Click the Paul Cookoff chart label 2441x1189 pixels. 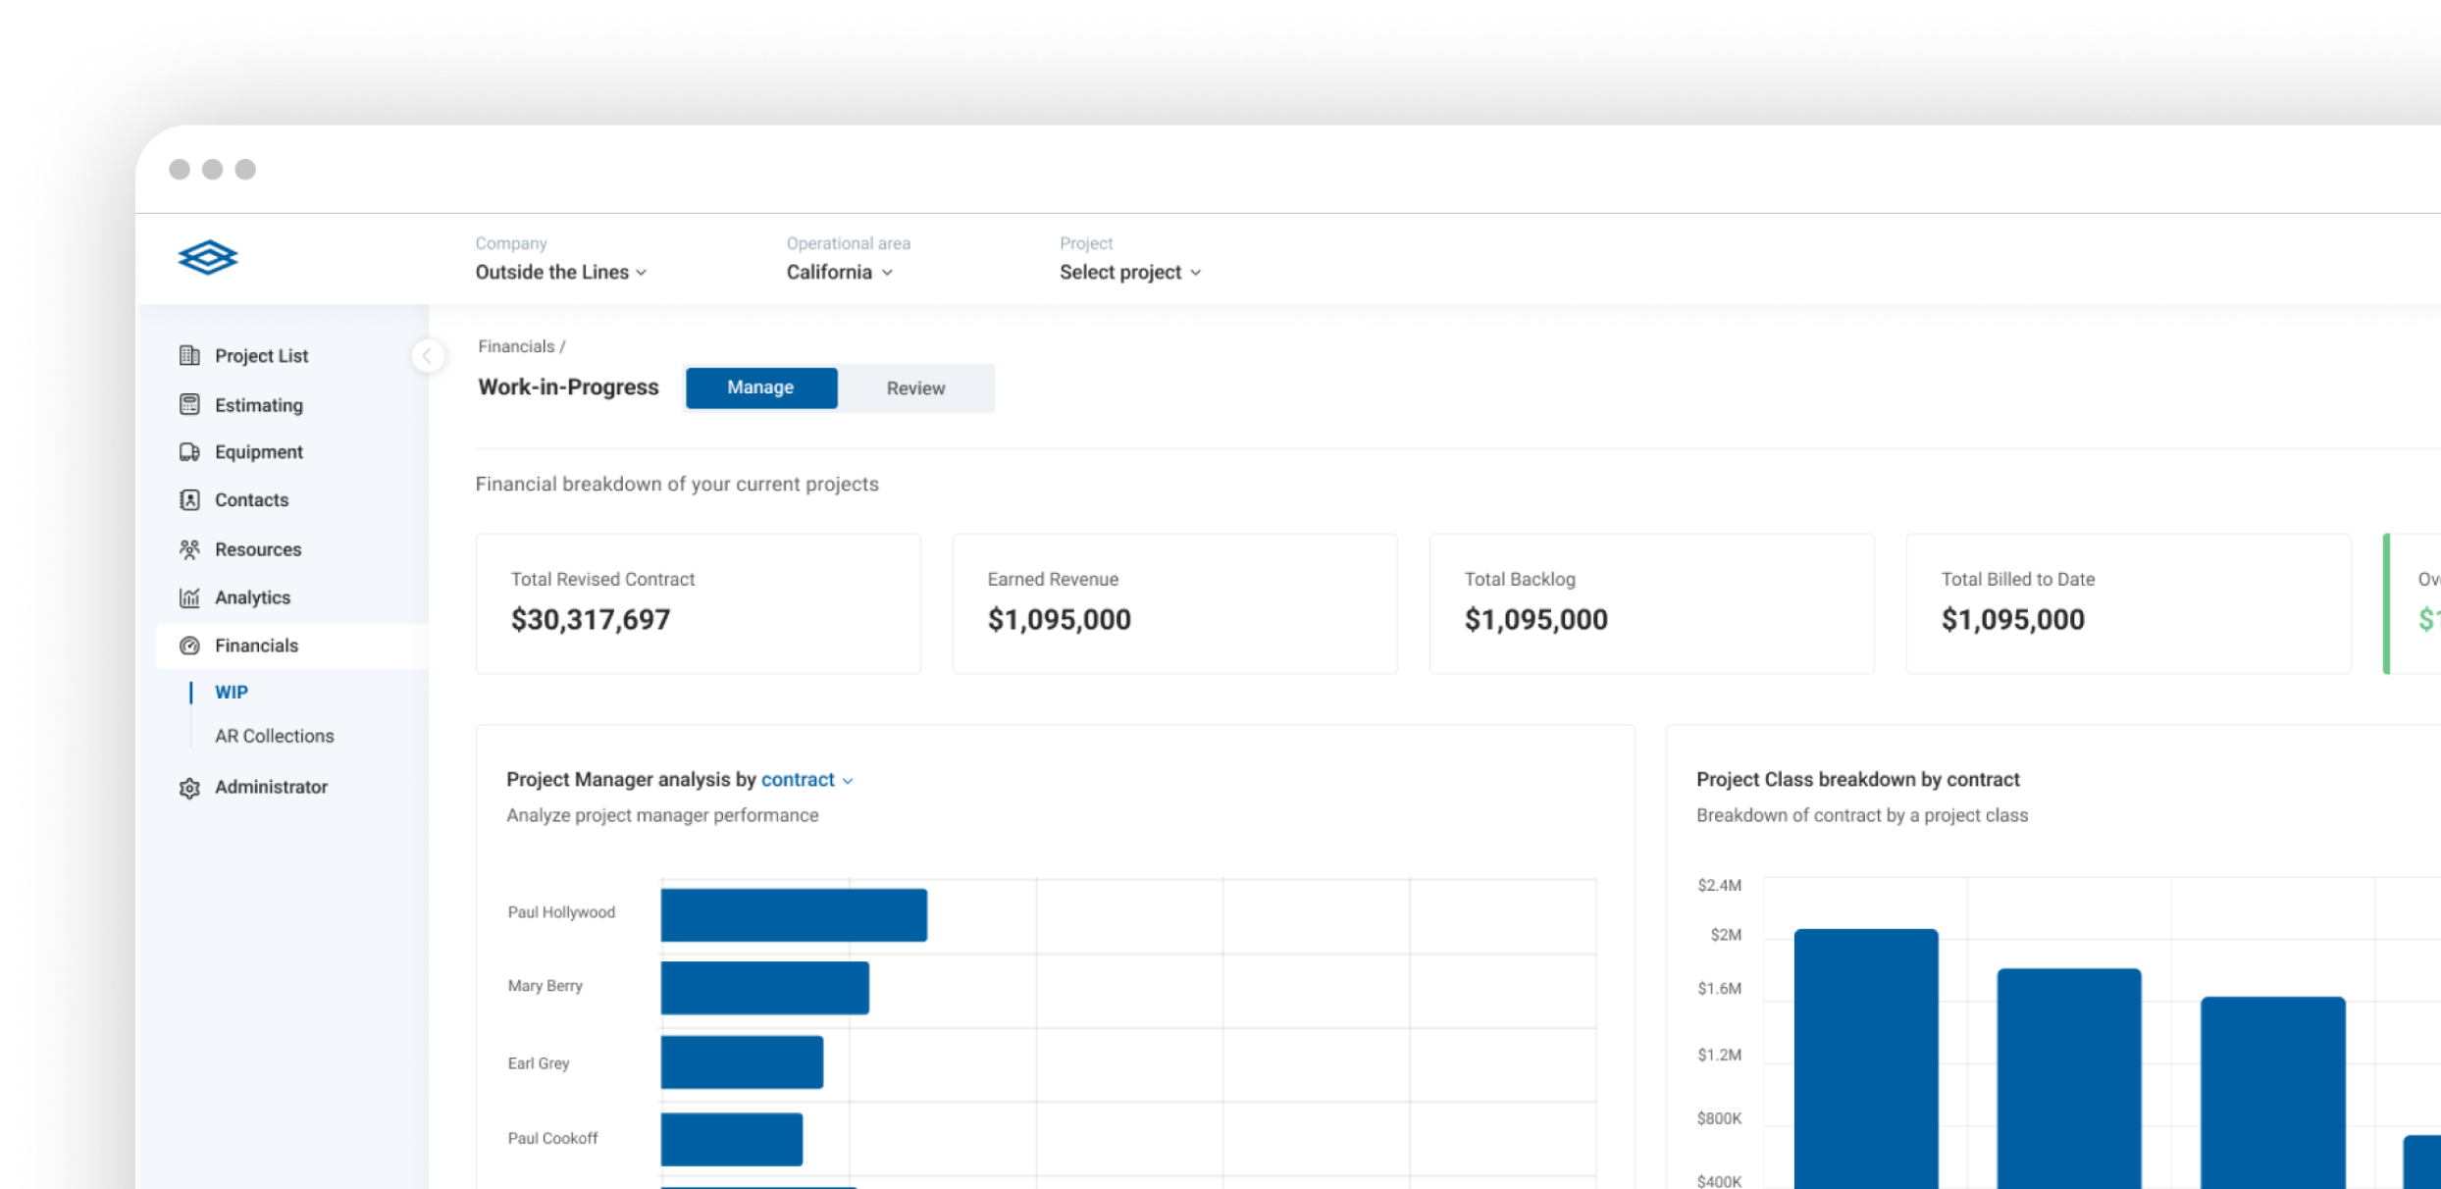pyautogui.click(x=552, y=1138)
